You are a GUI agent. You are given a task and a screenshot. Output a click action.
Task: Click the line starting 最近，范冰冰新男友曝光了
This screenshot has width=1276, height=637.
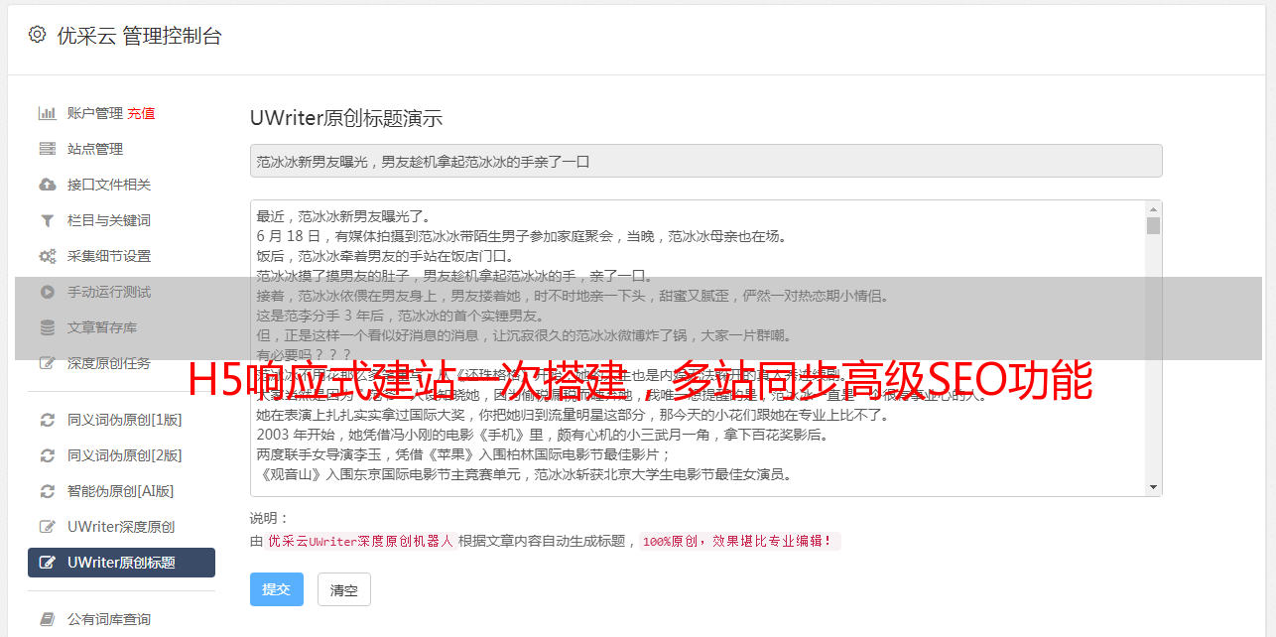[347, 216]
